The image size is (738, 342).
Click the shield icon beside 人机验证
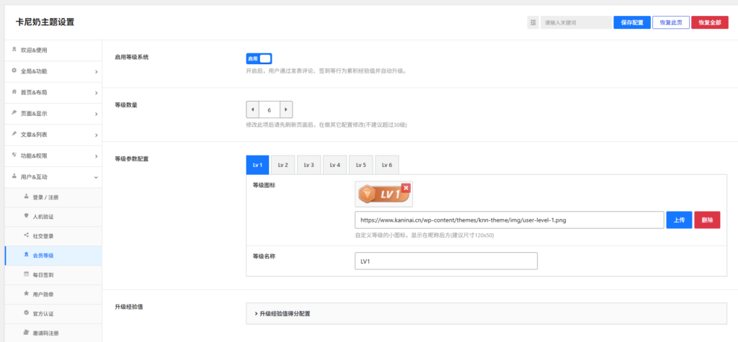pyautogui.click(x=26, y=216)
